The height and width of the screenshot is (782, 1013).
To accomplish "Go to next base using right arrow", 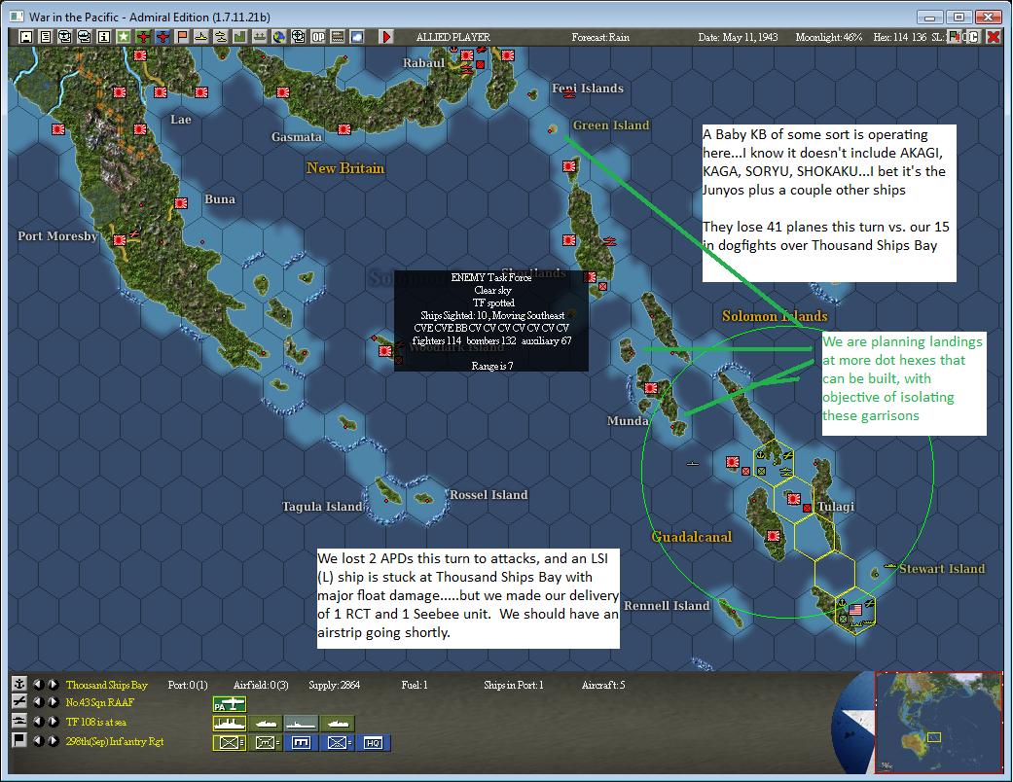I will click(x=54, y=685).
